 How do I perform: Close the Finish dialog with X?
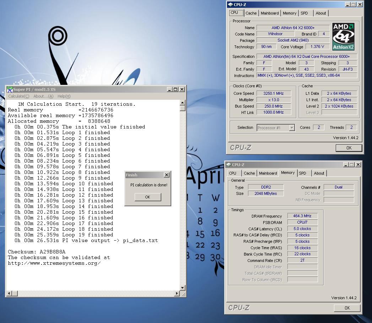click(167, 175)
